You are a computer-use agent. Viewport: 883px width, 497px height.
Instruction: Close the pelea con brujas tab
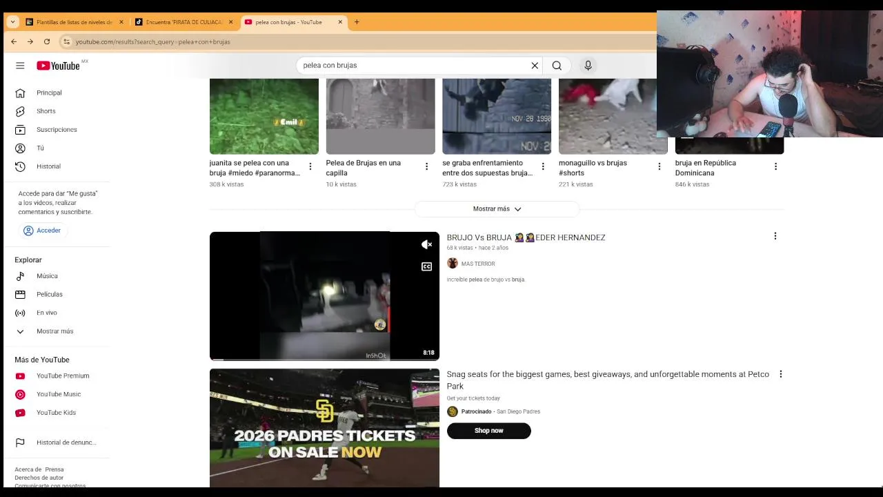pyautogui.click(x=340, y=22)
